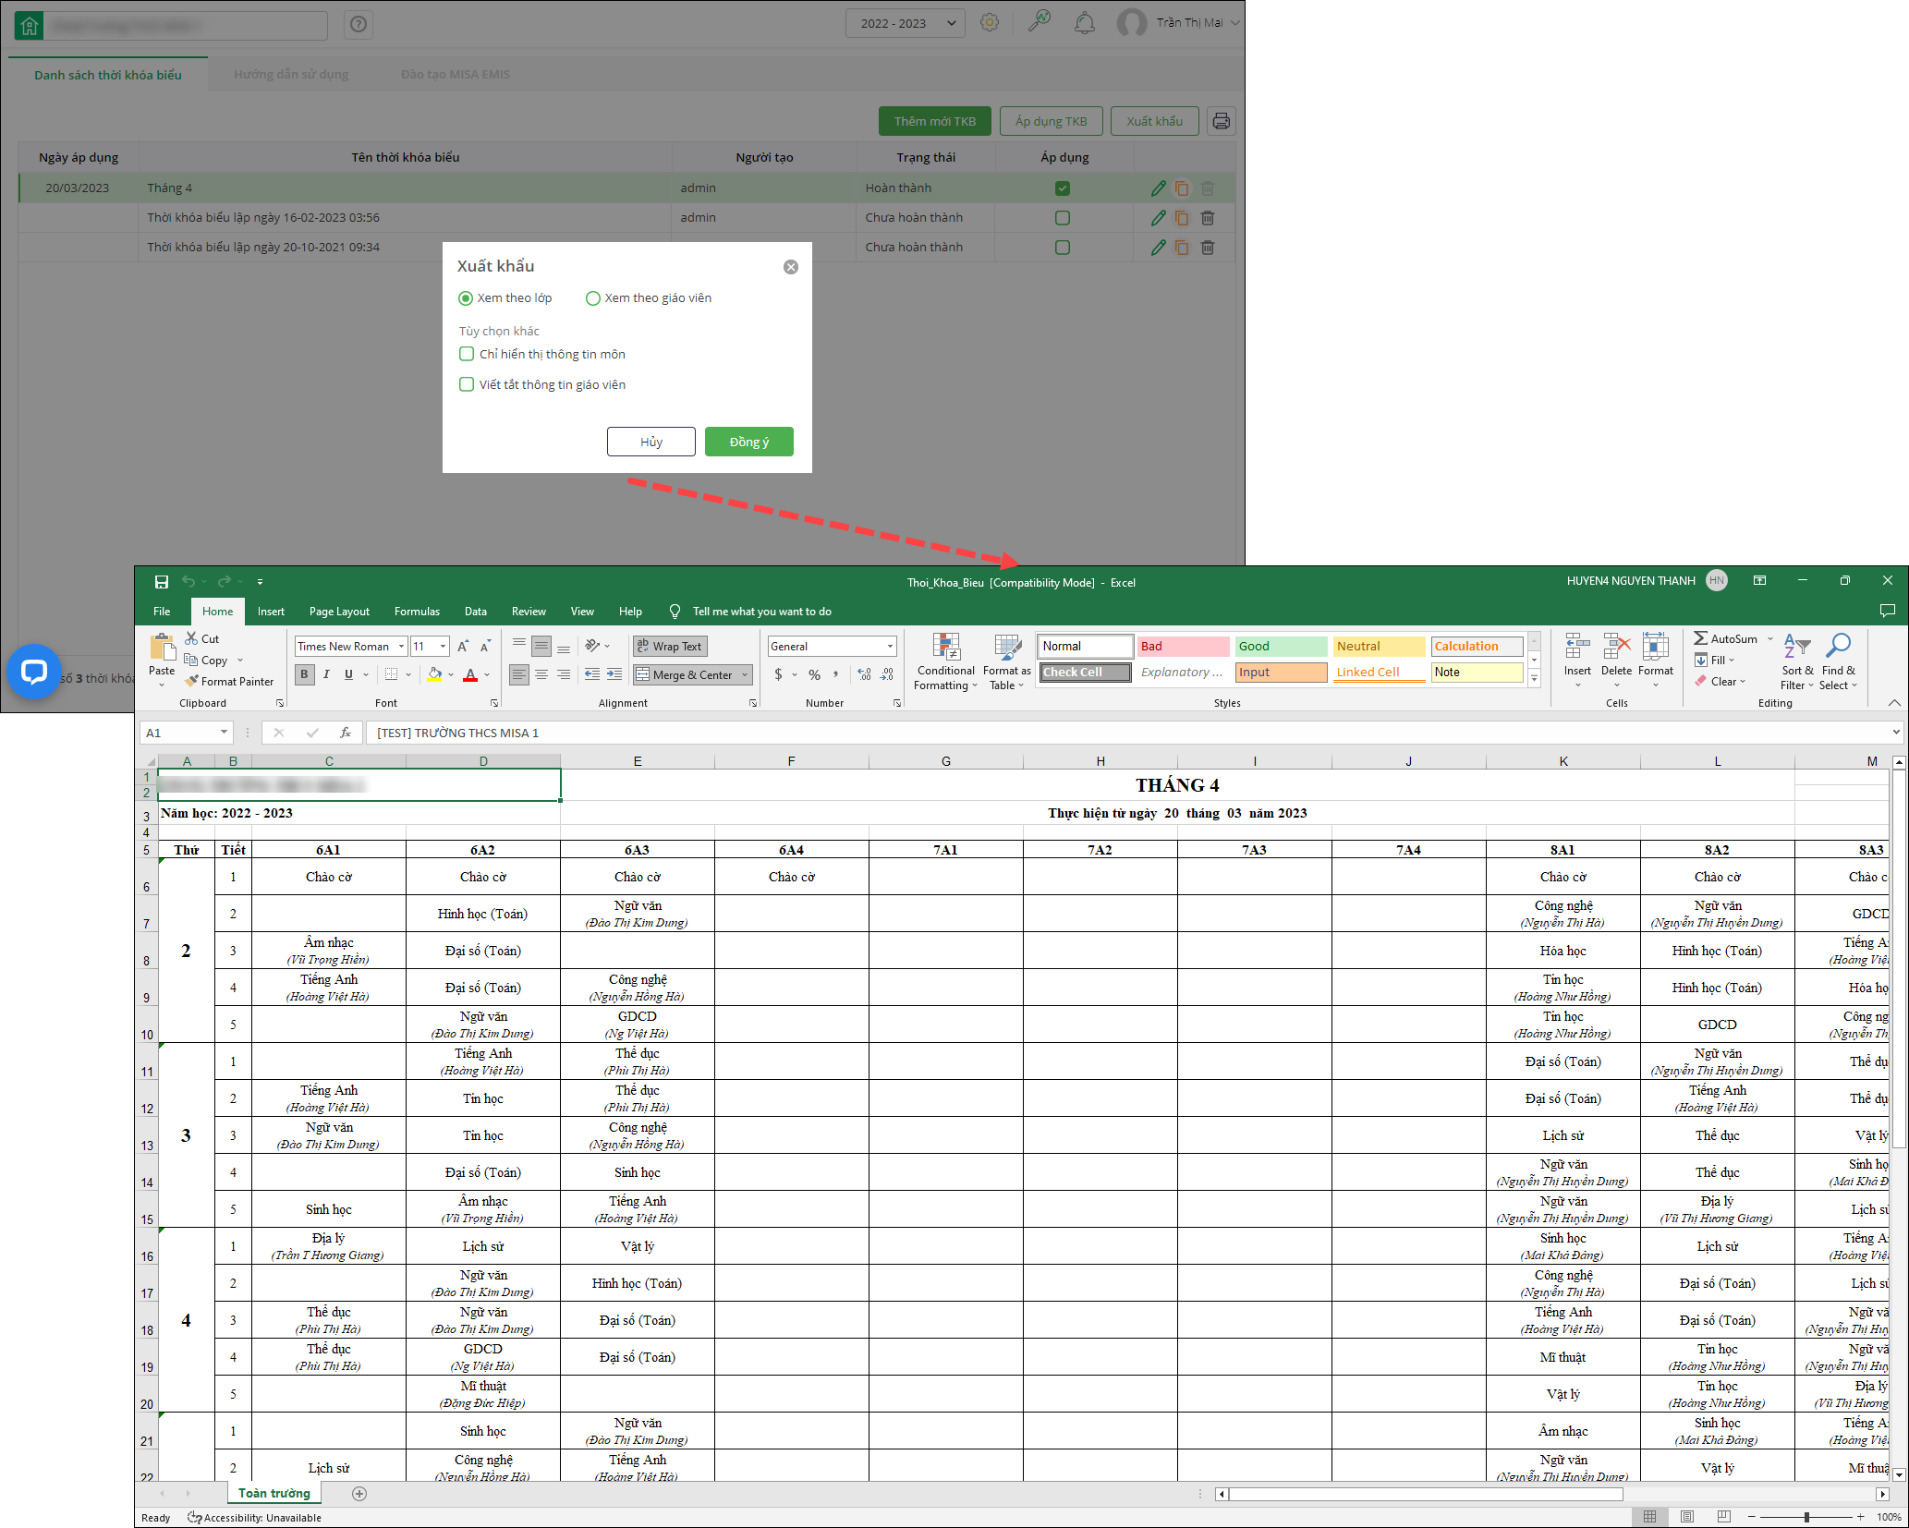Click the Fill Color bucket swatch
The width and height of the screenshot is (1909, 1528).
(434, 675)
